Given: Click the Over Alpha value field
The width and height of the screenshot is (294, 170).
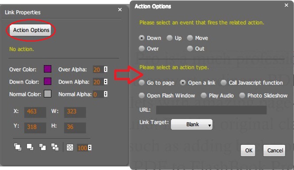Looking at the screenshot, I should (x=98, y=70).
